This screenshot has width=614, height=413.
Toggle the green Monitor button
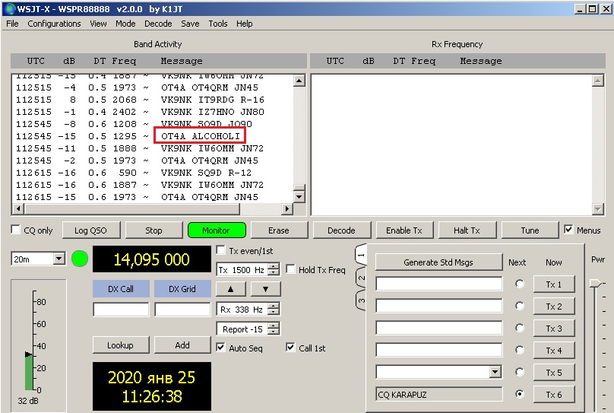click(x=216, y=230)
